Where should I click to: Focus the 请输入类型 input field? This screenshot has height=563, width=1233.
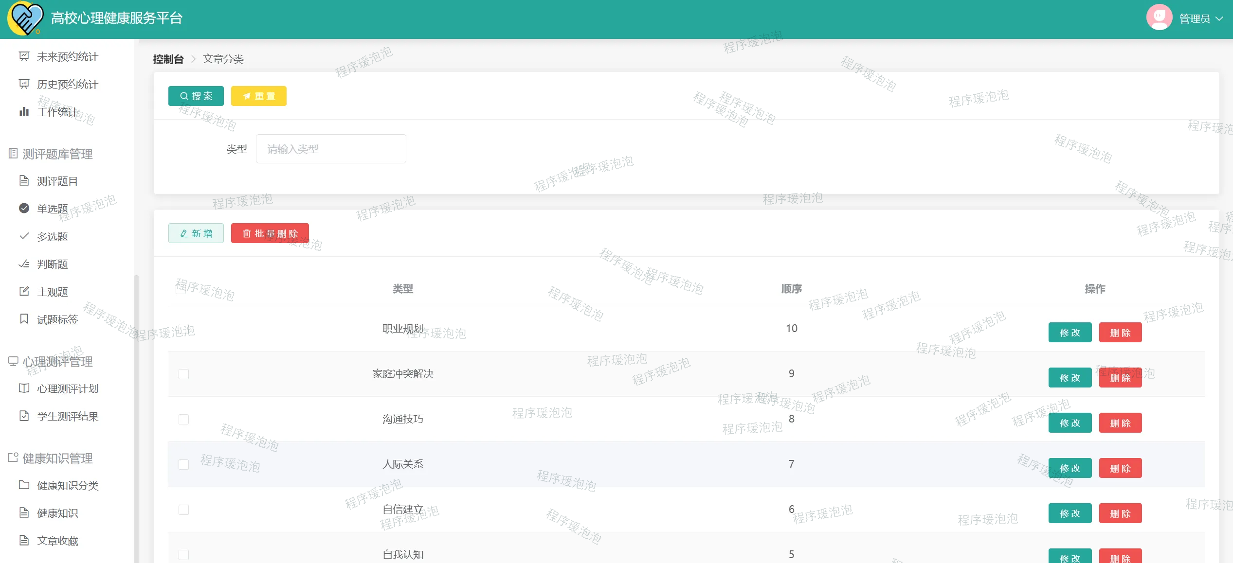coord(331,149)
